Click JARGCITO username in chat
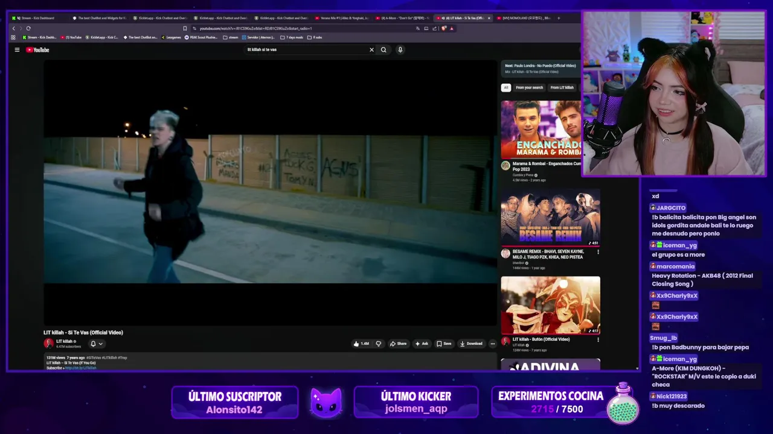773x434 pixels. pos(671,208)
